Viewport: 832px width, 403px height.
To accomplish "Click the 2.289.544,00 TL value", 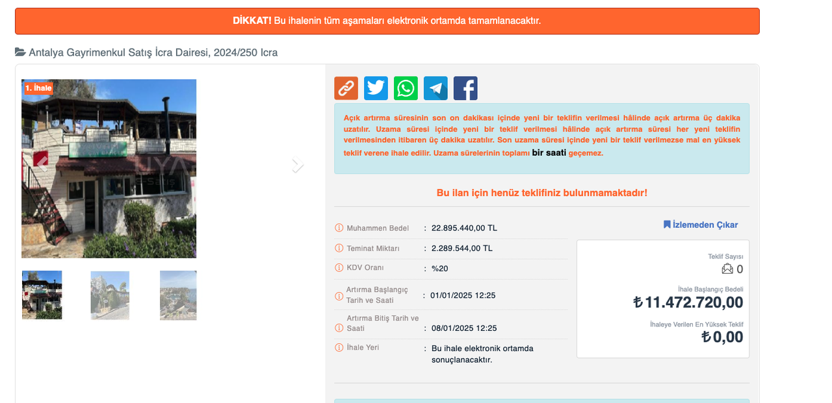I will tap(462, 248).
